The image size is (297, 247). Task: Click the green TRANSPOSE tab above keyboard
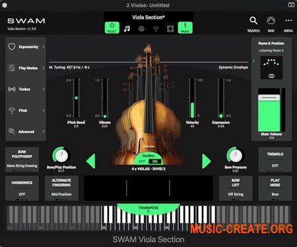[148, 209]
